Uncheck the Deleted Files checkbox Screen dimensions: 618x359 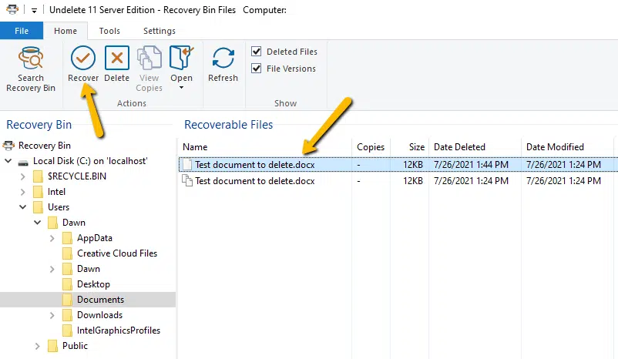click(257, 52)
